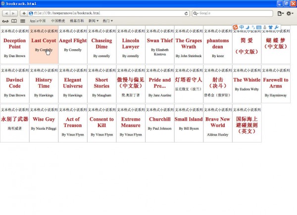This screenshot has height=215, width=297.
Task: Toggle Chinese/English mode on the Sogou IME bar
Action: coord(242,27)
